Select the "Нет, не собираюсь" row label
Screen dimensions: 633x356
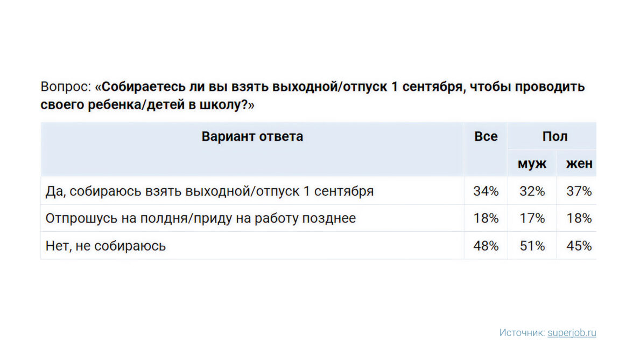coord(105,246)
